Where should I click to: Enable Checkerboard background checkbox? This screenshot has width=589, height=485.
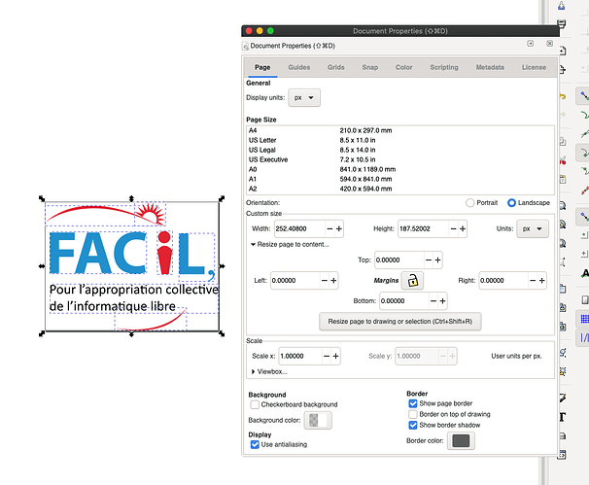coord(255,404)
